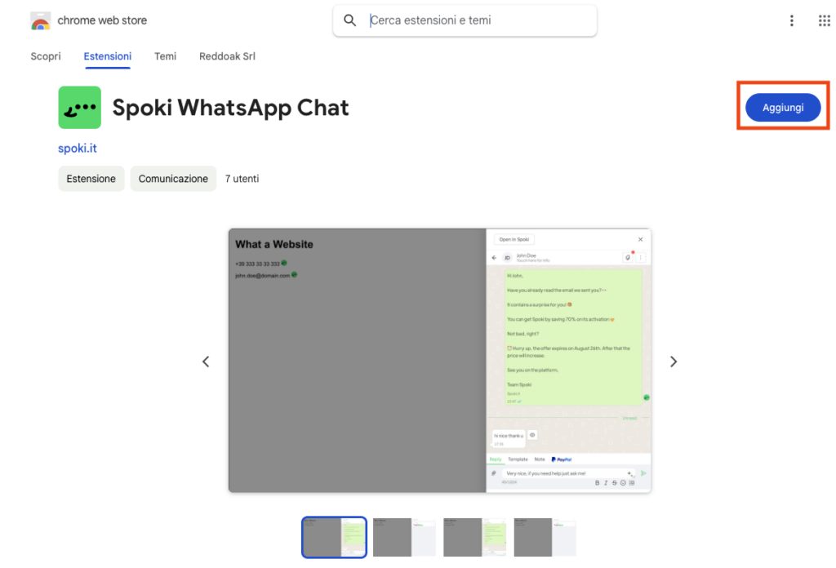This screenshot has height=568, width=836.
Task: Open the three-dot more options menu
Action: click(x=791, y=20)
